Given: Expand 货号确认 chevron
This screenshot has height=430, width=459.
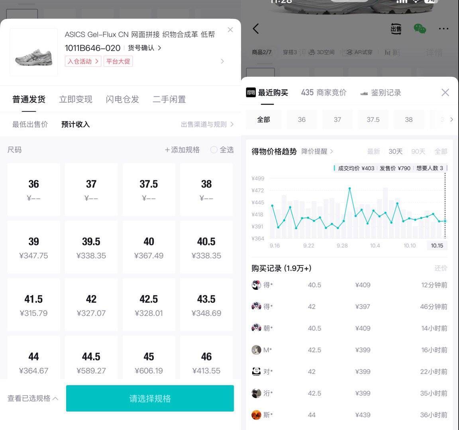Looking at the screenshot, I should (x=159, y=48).
